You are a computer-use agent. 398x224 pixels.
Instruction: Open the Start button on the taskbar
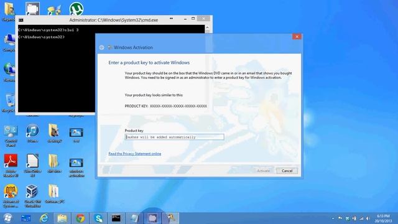click(7, 218)
